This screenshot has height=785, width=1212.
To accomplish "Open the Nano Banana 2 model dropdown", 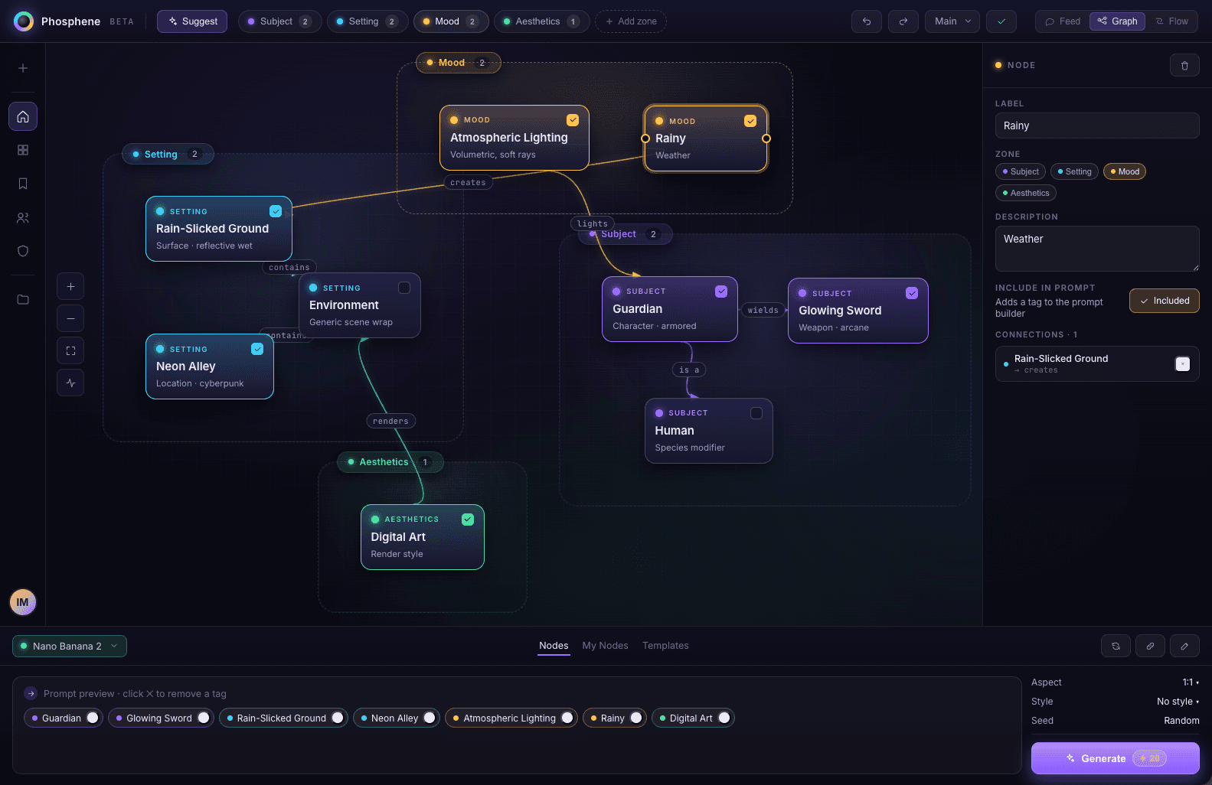I will click(x=70, y=646).
